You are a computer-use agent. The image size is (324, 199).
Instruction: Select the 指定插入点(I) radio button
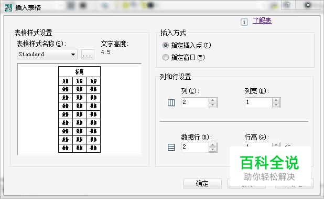(166, 45)
